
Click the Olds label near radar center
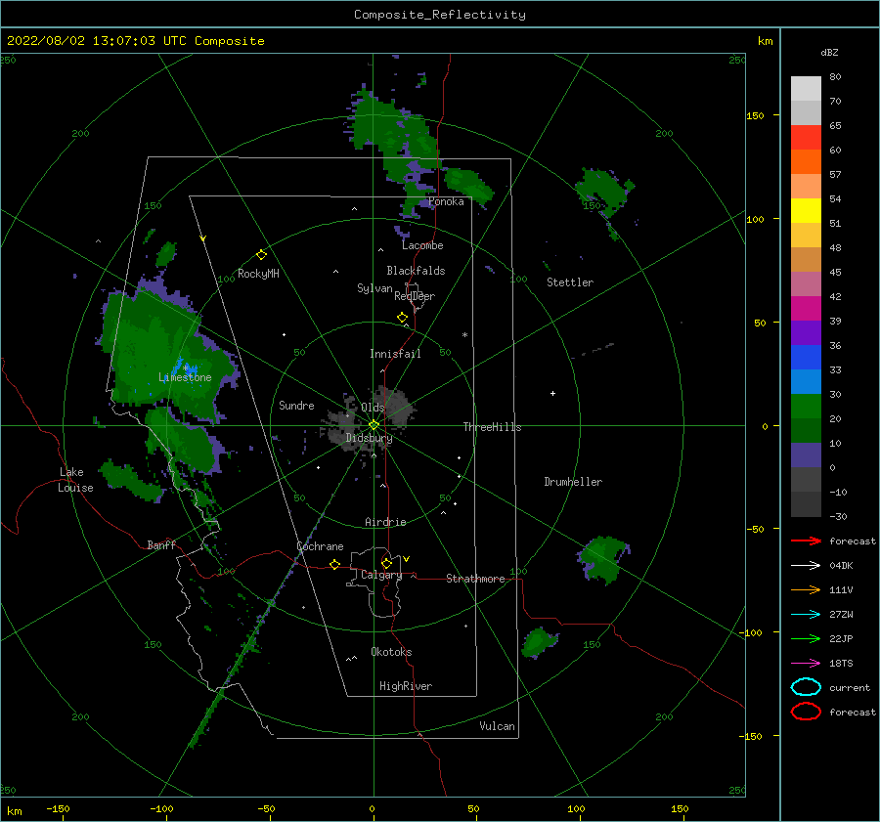pos(373,408)
